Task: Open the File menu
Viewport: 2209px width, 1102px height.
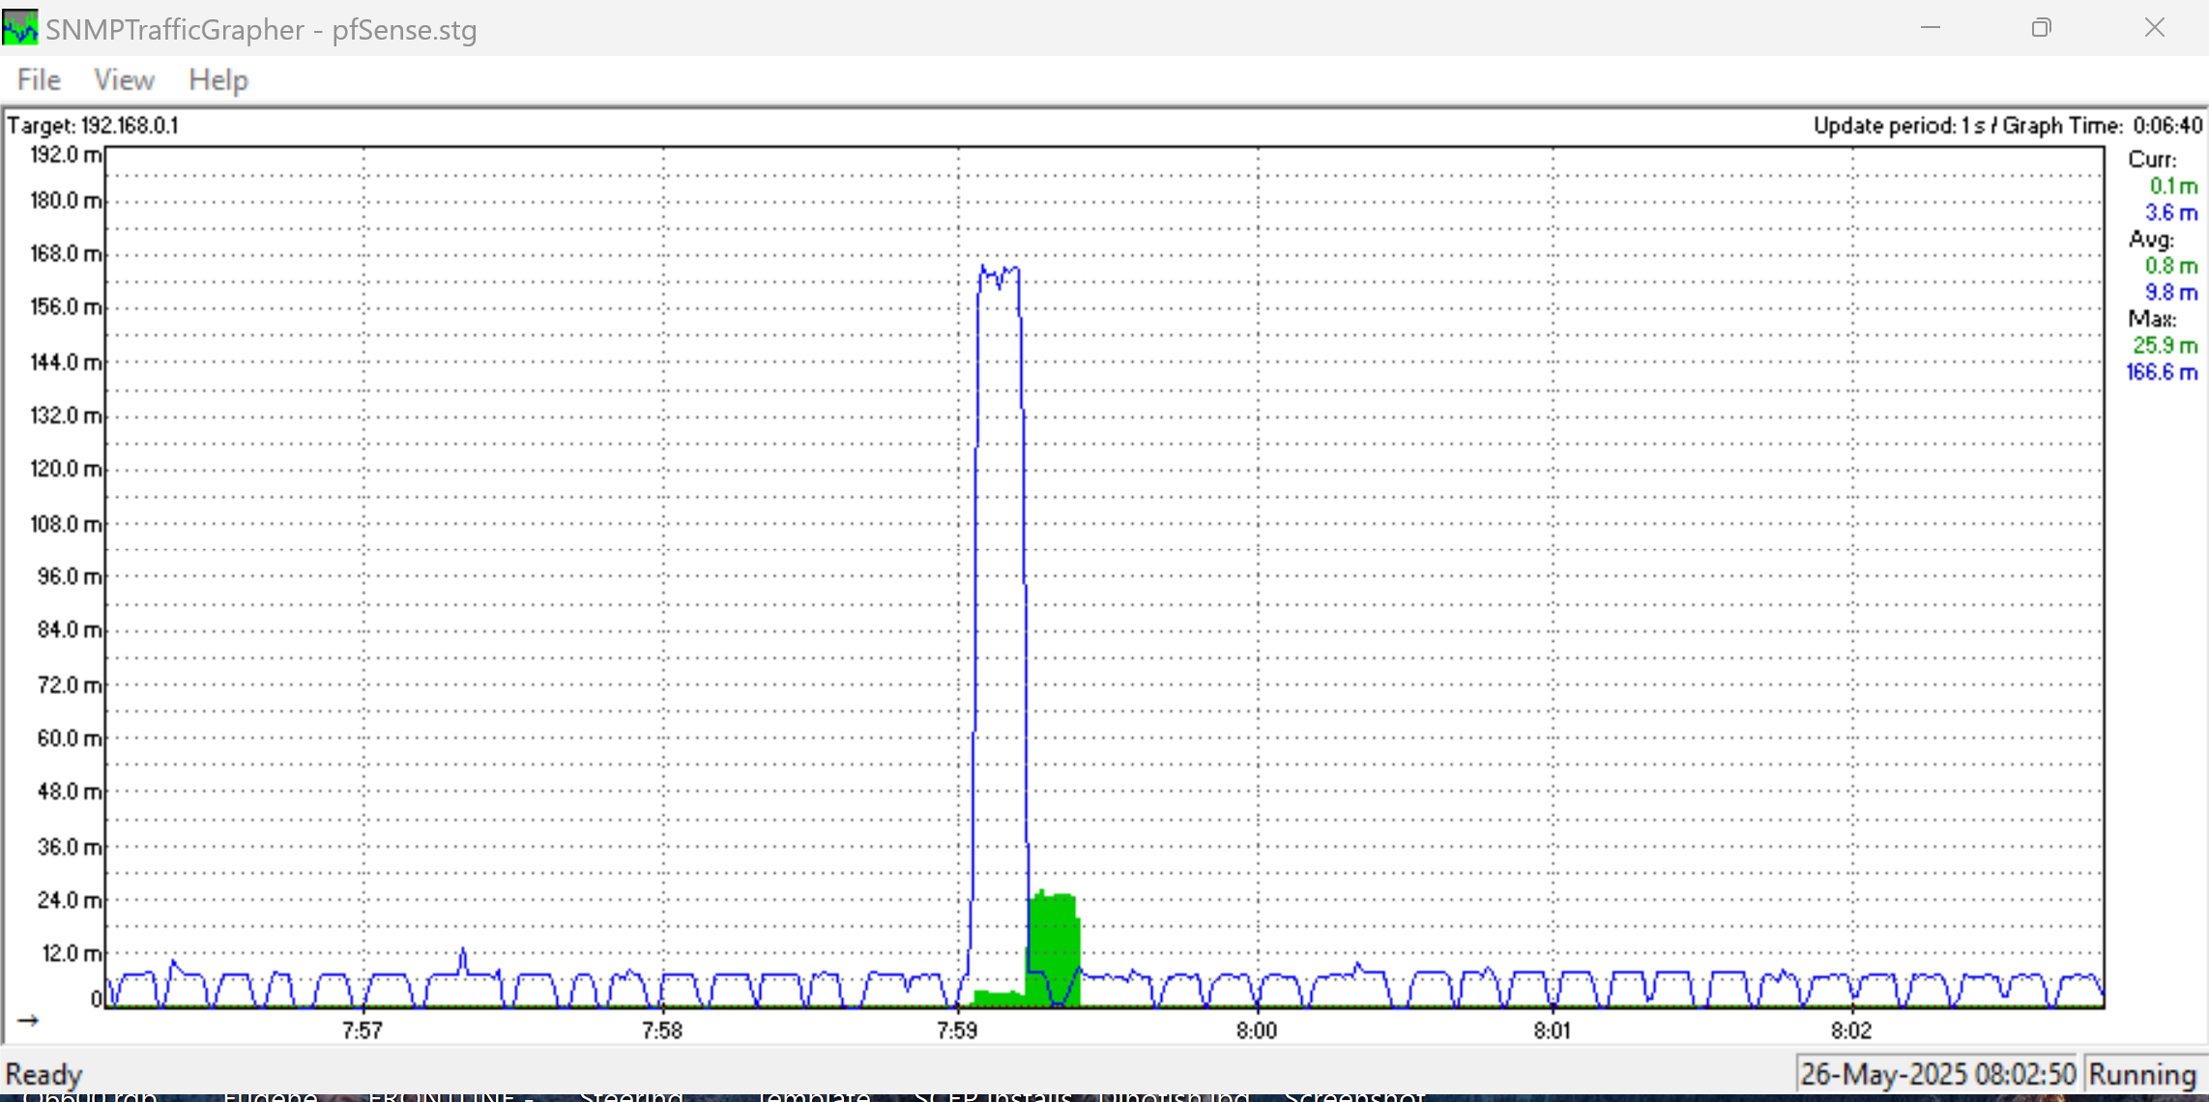Action: 39,80
